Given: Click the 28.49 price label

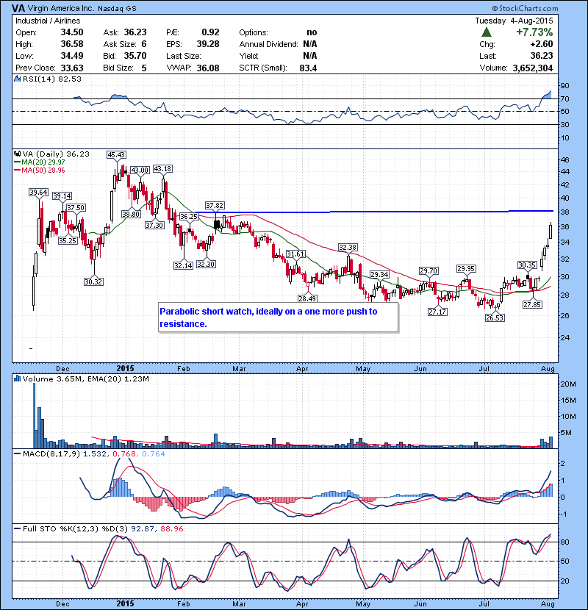Looking at the screenshot, I should coord(307,298).
